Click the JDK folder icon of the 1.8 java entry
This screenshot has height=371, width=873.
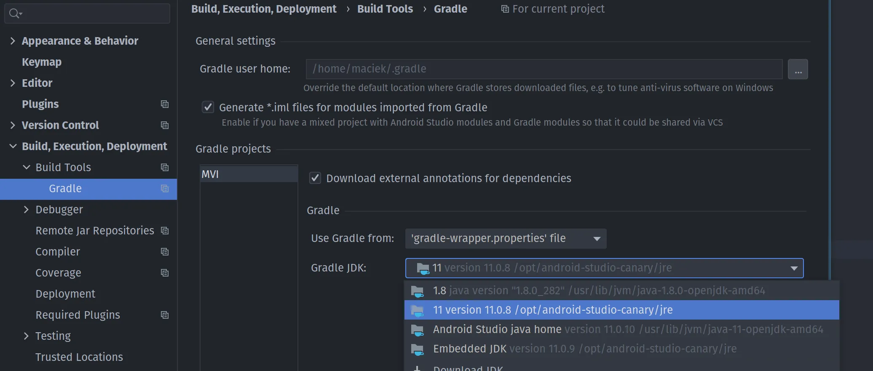418,291
